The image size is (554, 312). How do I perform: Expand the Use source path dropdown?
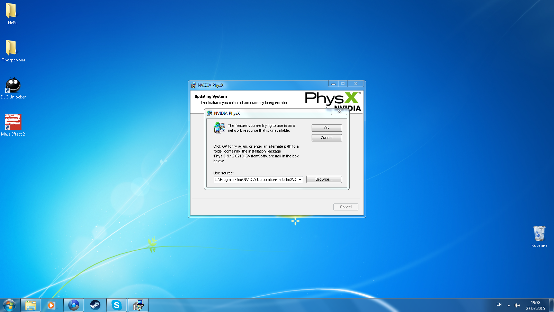[300, 180]
